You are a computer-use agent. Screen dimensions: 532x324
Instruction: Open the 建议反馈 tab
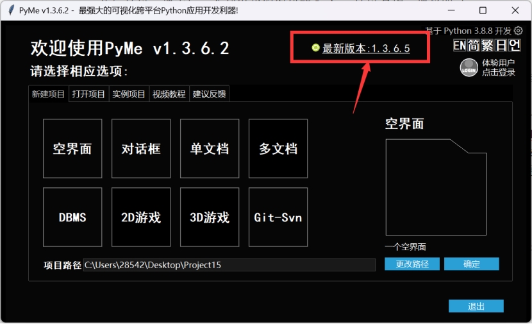click(210, 94)
